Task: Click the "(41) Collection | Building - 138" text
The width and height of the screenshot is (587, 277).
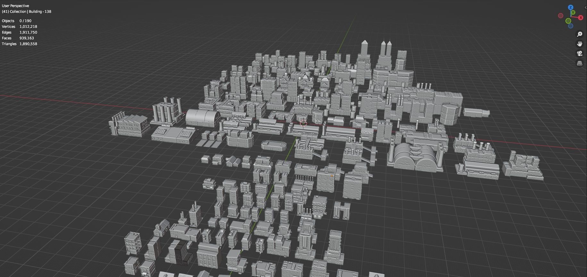Action: click(x=27, y=12)
